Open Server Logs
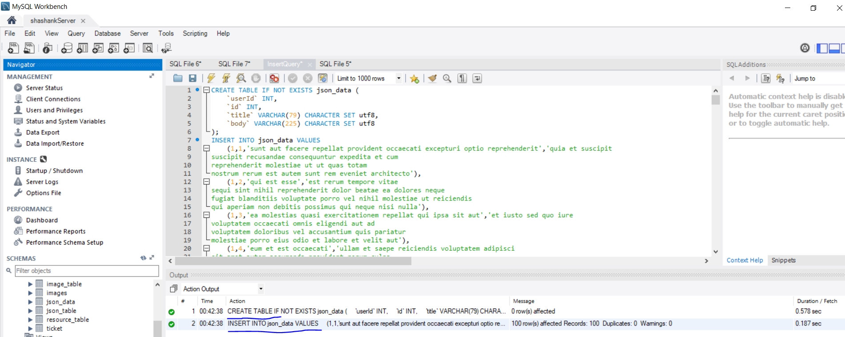Screen dimensions: 845x337 42,182
